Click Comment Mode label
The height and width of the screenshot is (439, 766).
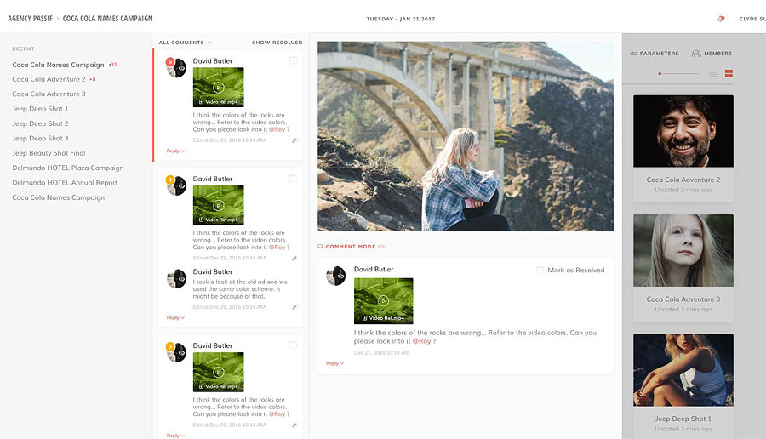(351, 247)
